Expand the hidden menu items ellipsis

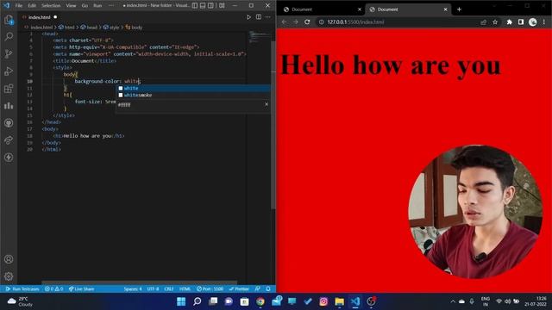coord(111,6)
